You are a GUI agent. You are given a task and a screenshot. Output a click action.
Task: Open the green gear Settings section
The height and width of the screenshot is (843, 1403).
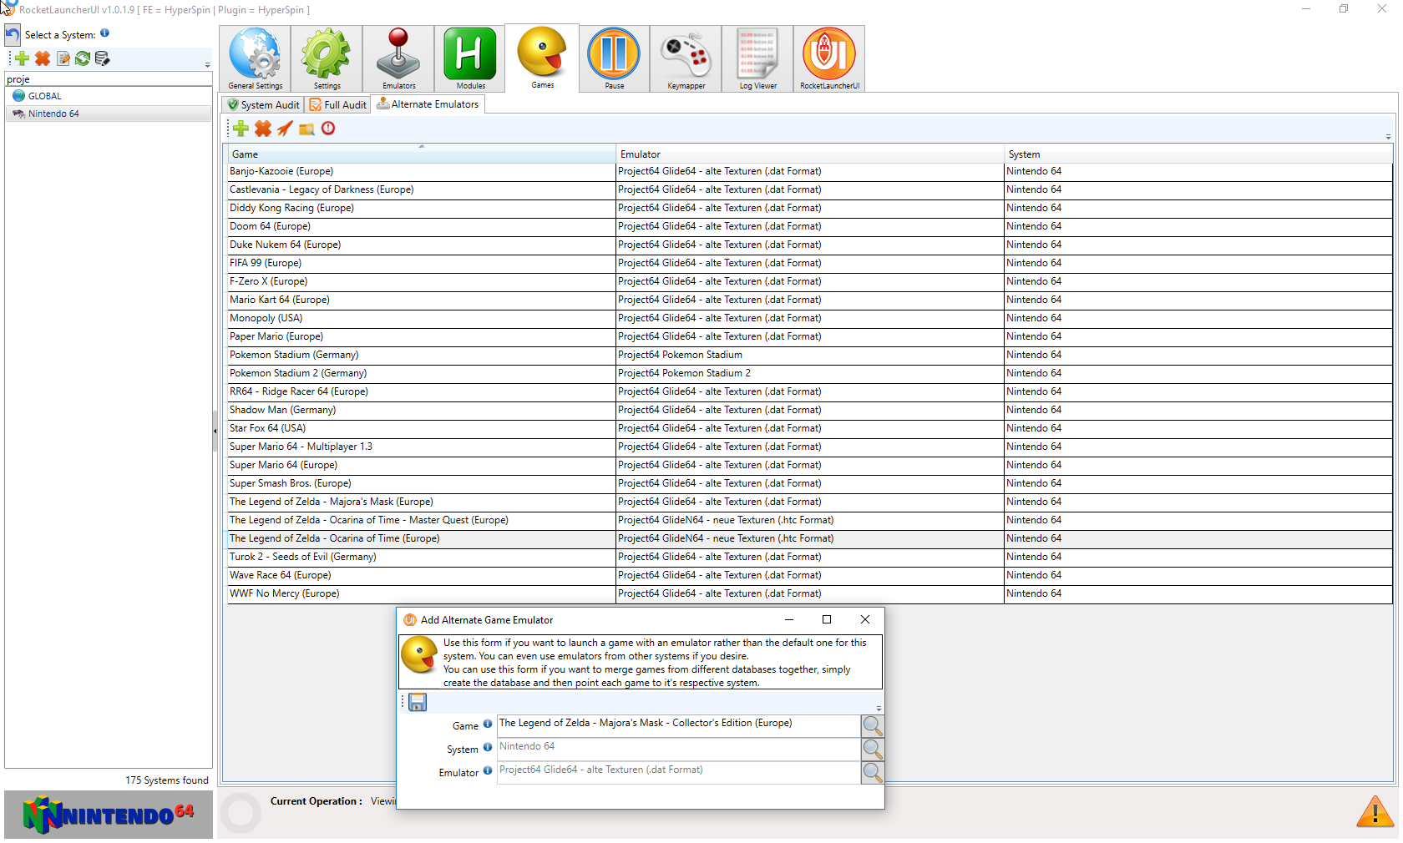click(x=327, y=58)
